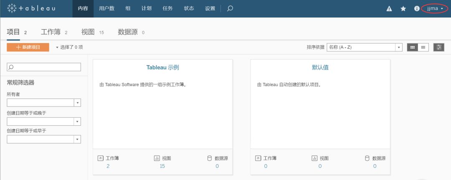The width and height of the screenshot is (451, 180).
Task: Toggle the filter panel sliders icon
Action: [439, 48]
